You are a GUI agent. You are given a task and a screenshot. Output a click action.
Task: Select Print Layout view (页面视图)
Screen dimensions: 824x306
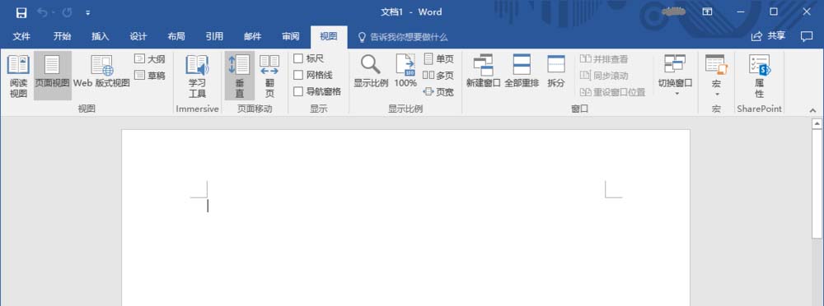52,76
